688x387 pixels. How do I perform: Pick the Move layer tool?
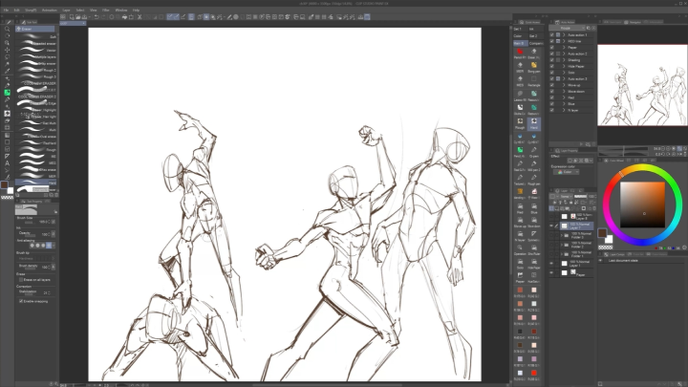tap(7, 50)
